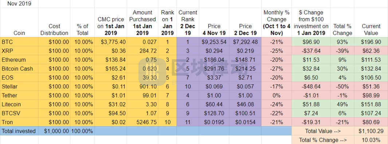
Task: Select the $1,000.00 total cost cell
Action: [54, 131]
